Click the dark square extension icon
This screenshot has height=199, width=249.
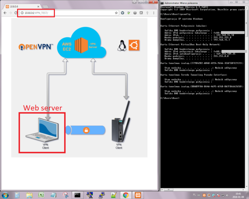click(141, 13)
